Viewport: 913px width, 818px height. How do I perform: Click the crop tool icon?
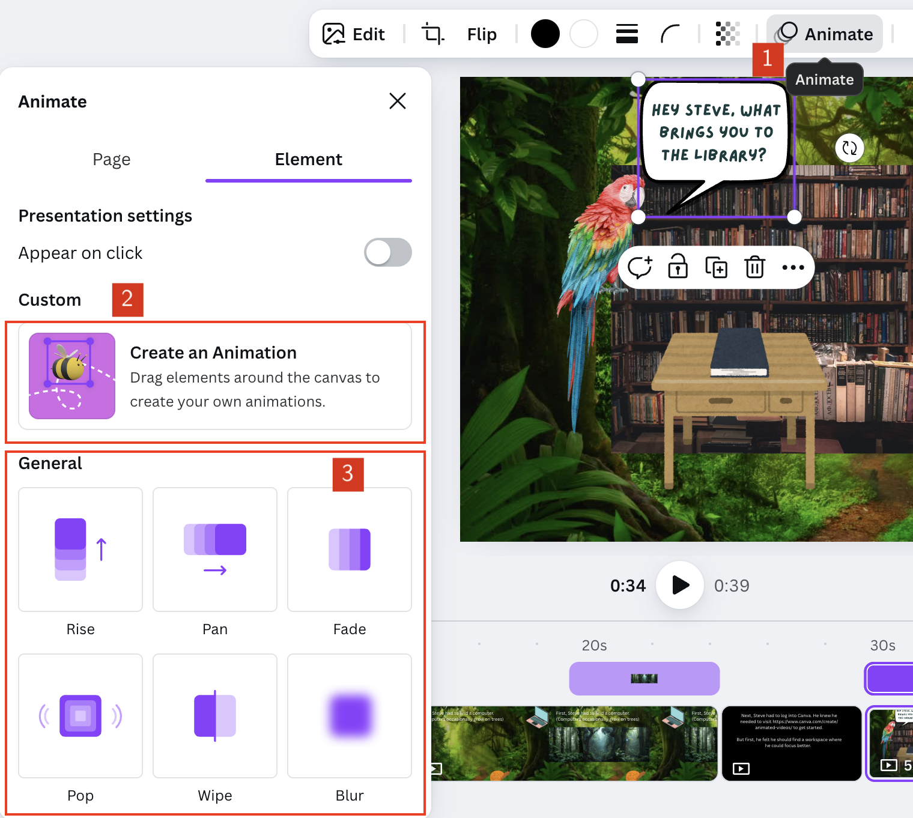[x=432, y=34]
